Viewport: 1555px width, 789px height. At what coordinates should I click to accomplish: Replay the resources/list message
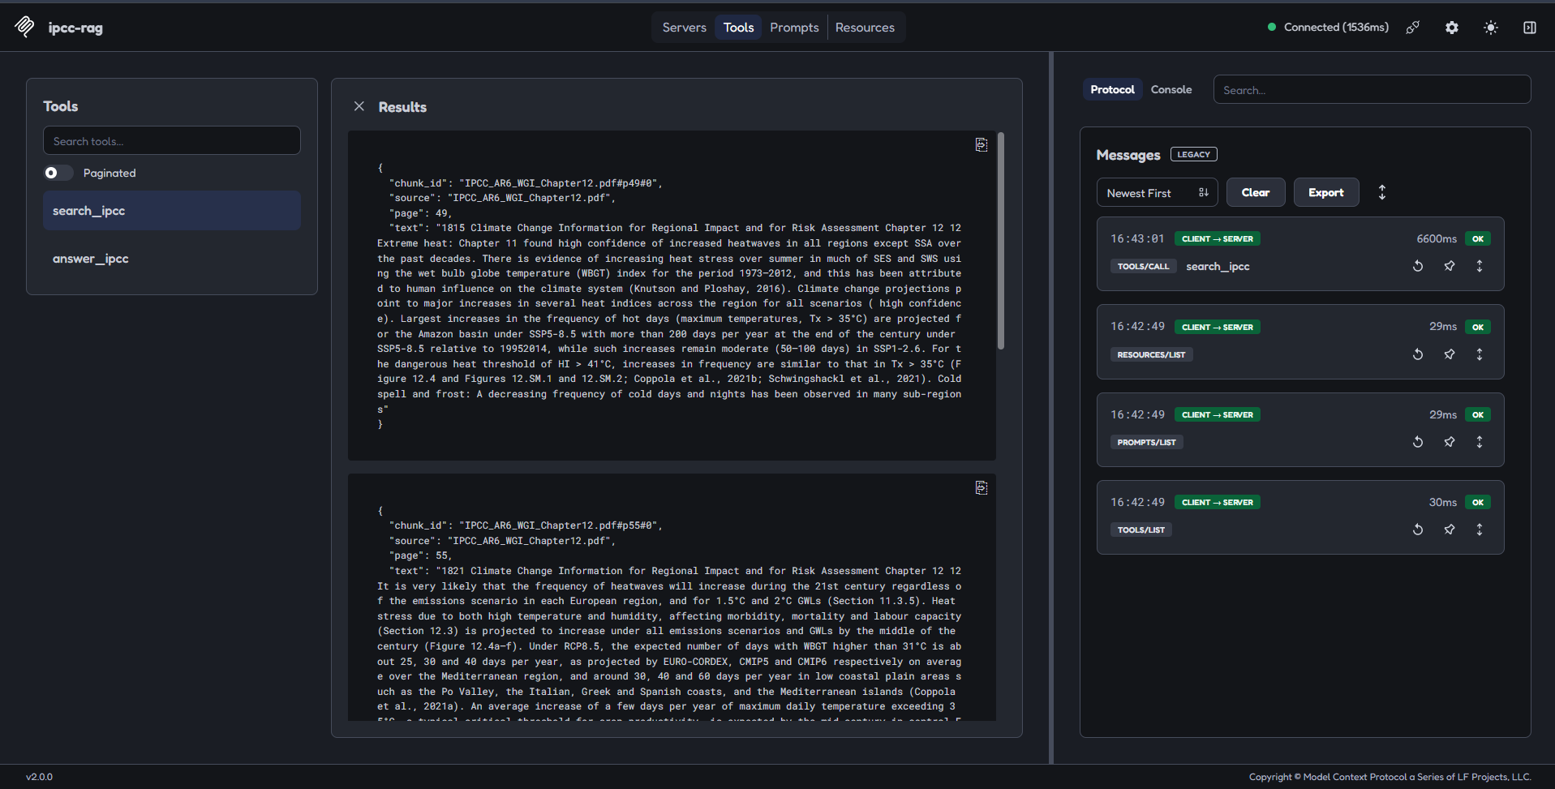tap(1418, 354)
